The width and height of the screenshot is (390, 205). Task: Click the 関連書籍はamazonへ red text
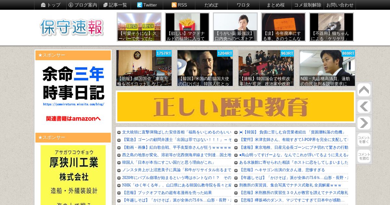[x=73, y=118]
